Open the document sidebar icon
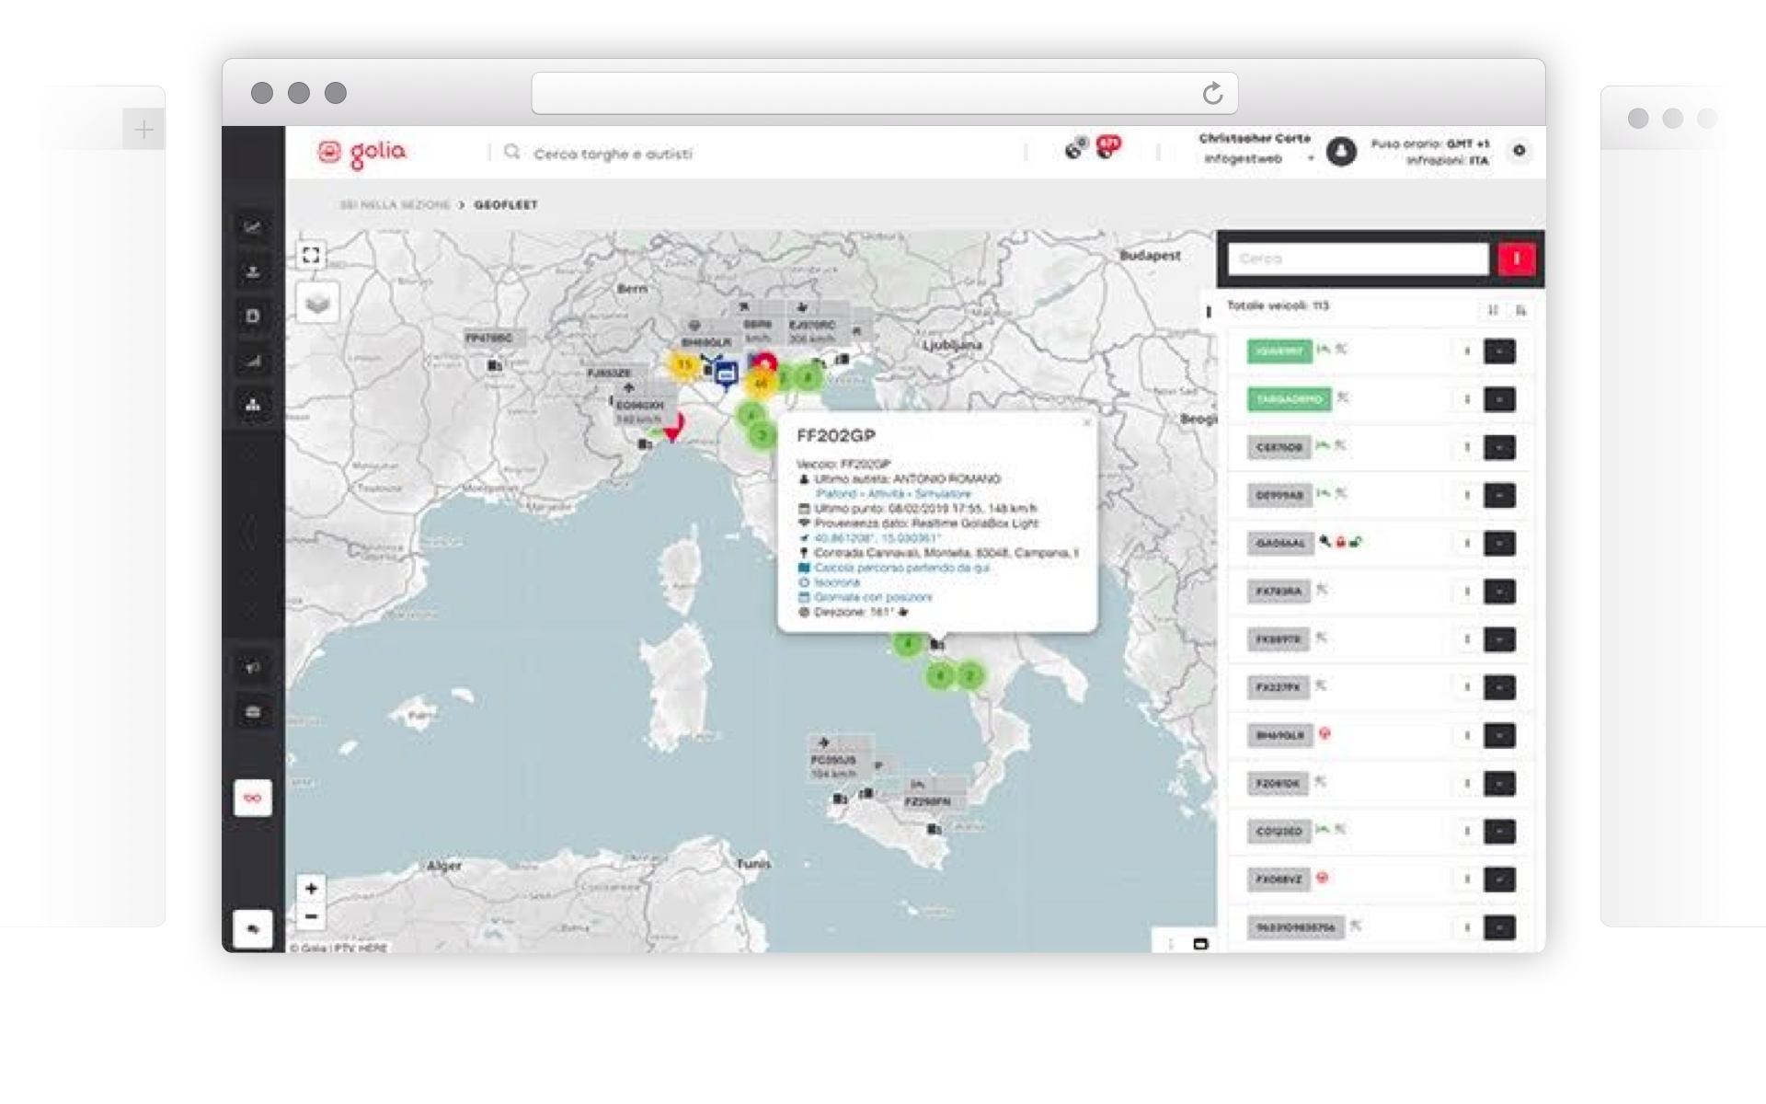The height and width of the screenshot is (1104, 1766). 253,316
